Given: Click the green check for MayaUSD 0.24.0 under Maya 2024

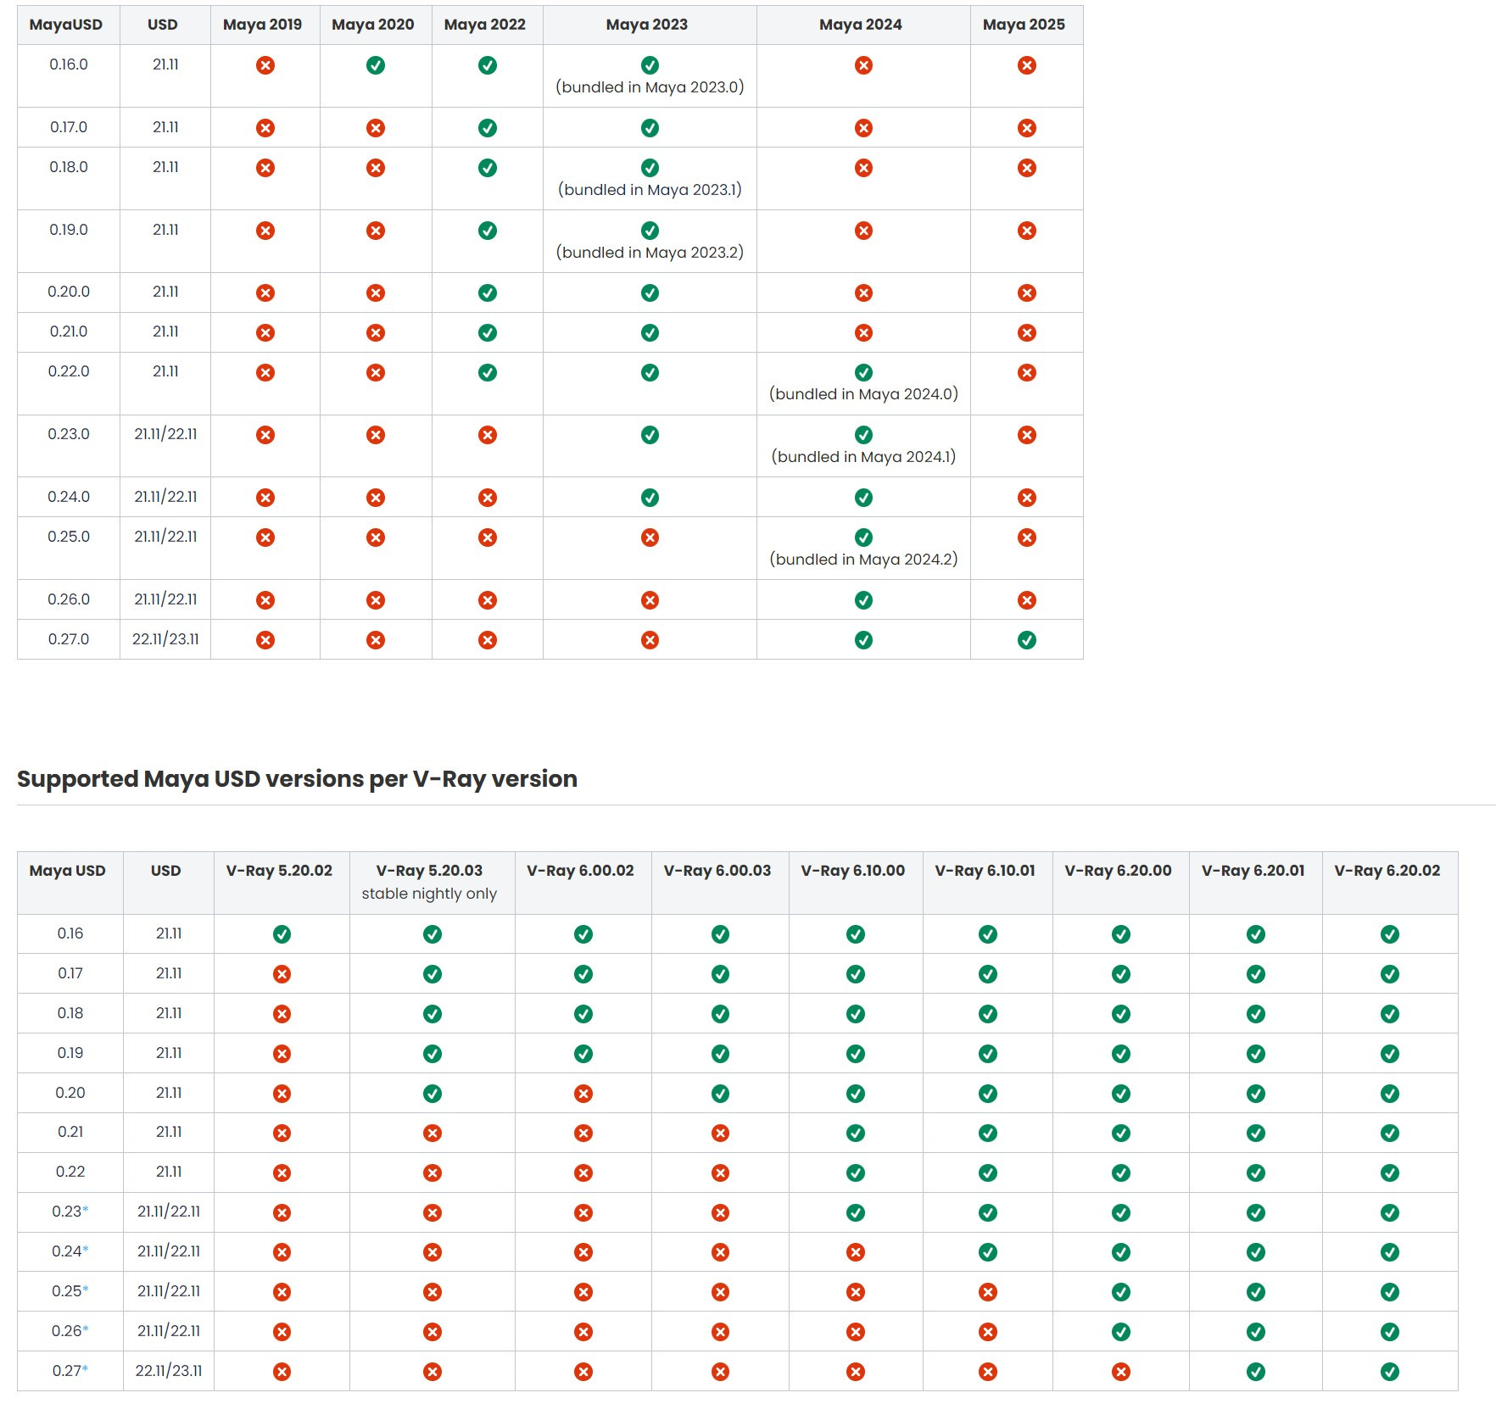Looking at the screenshot, I should pyautogui.click(x=864, y=498).
